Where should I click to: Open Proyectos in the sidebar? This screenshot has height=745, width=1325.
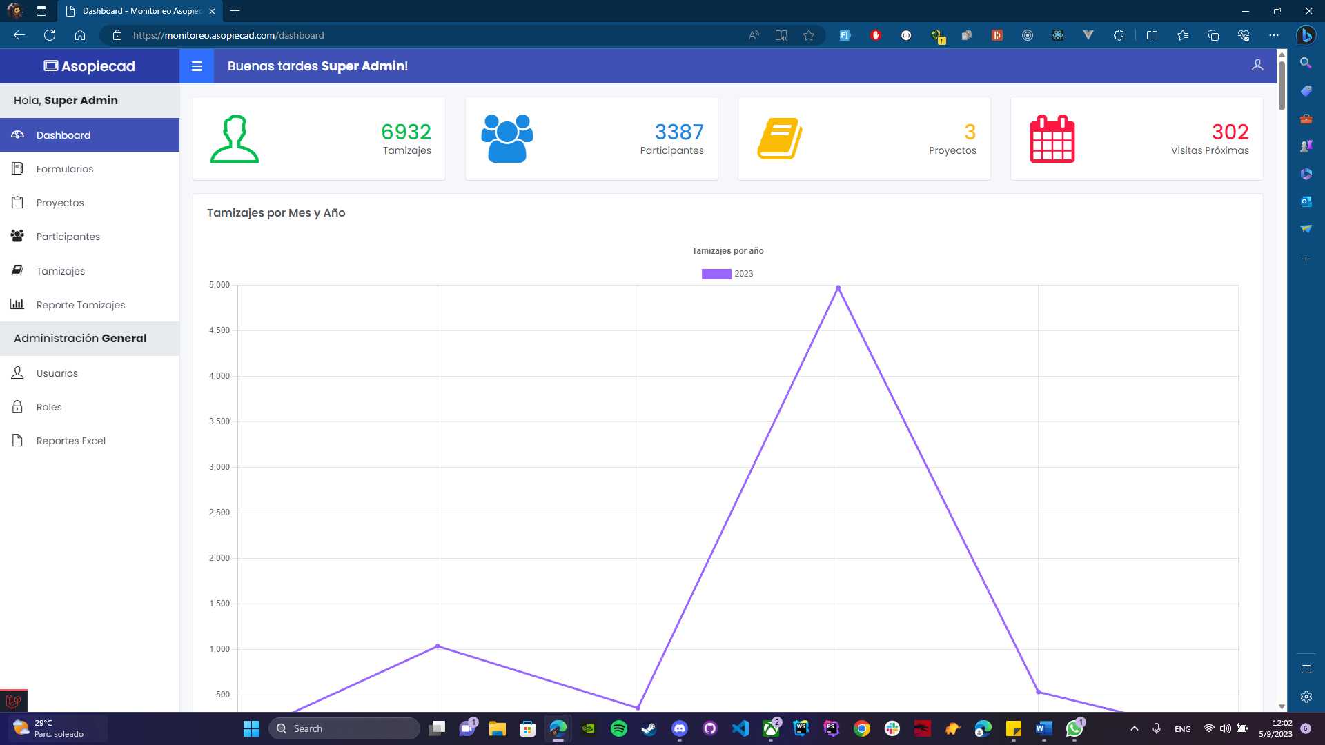click(60, 203)
